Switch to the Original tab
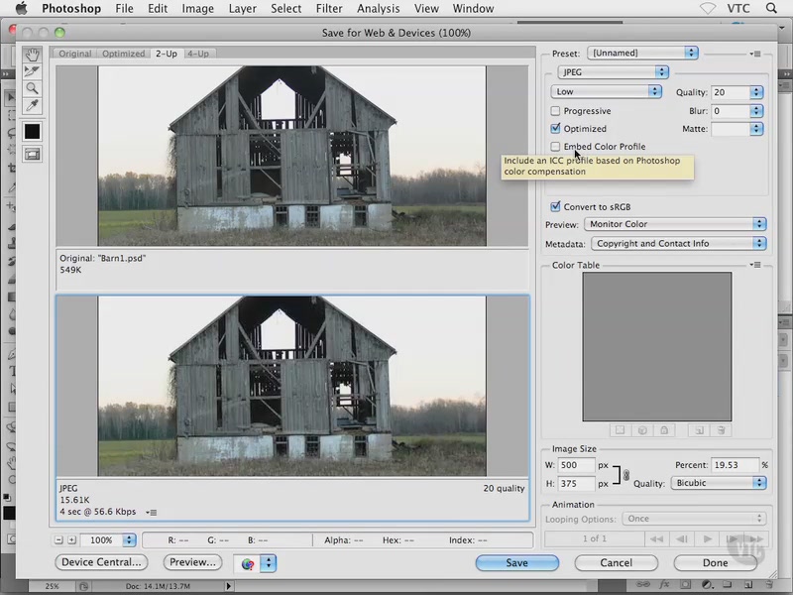This screenshot has width=793, height=595. click(75, 54)
